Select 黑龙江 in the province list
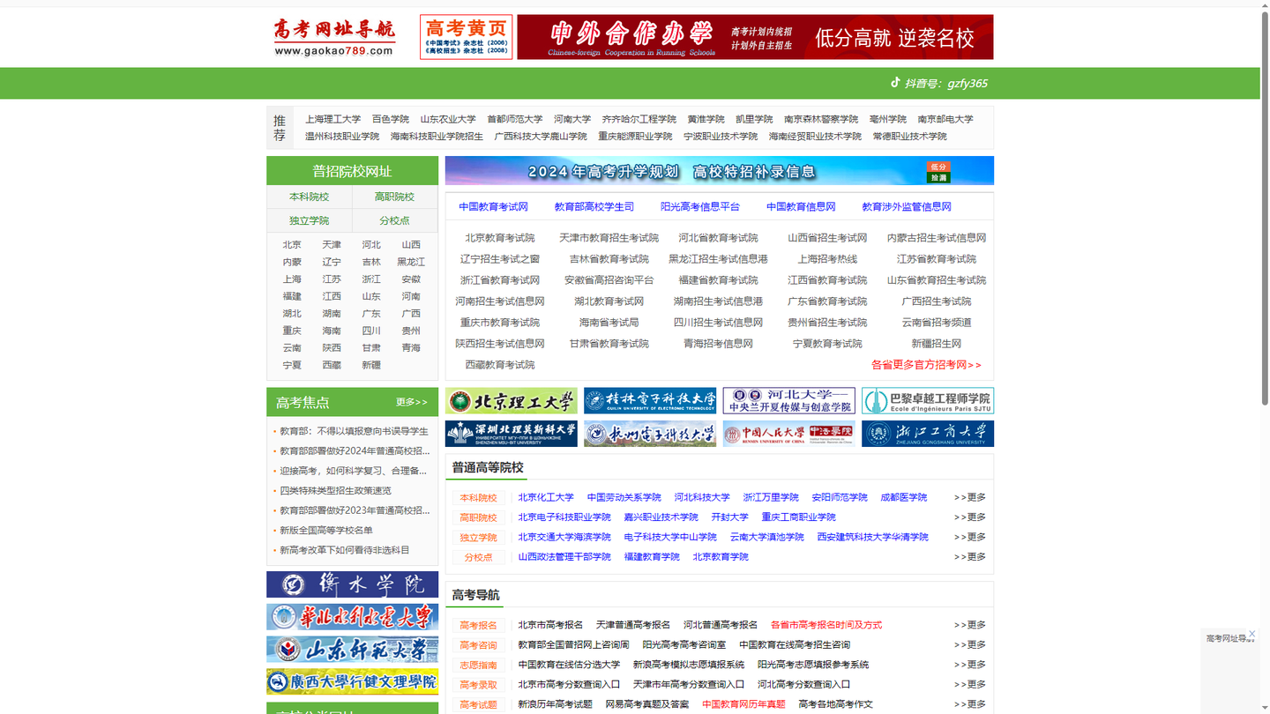This screenshot has width=1270, height=714. [x=411, y=262]
